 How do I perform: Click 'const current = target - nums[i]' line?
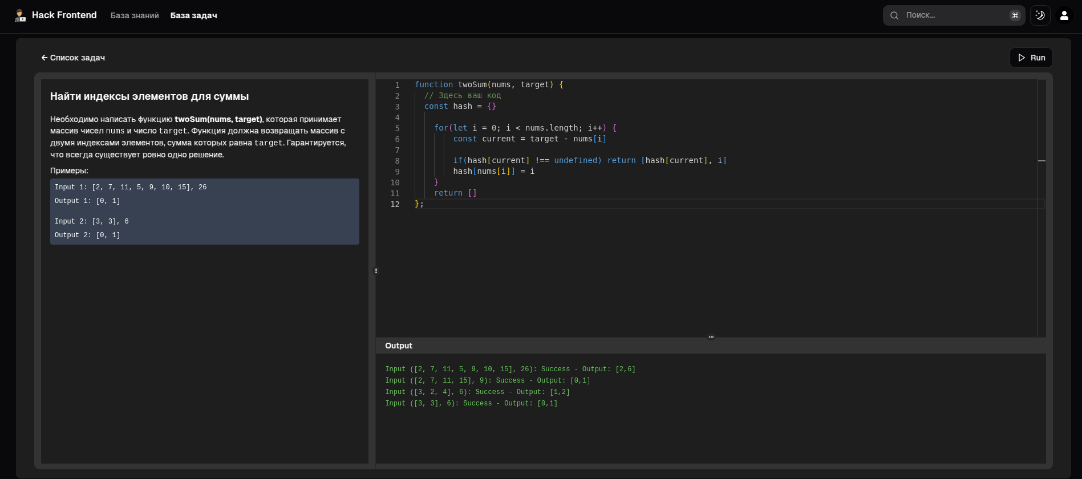[x=530, y=139]
